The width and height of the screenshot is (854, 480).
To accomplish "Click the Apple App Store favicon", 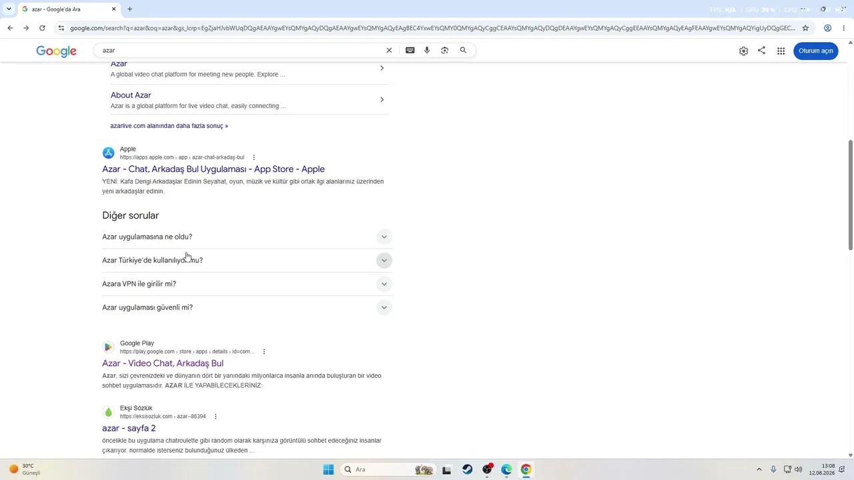I will coord(108,153).
